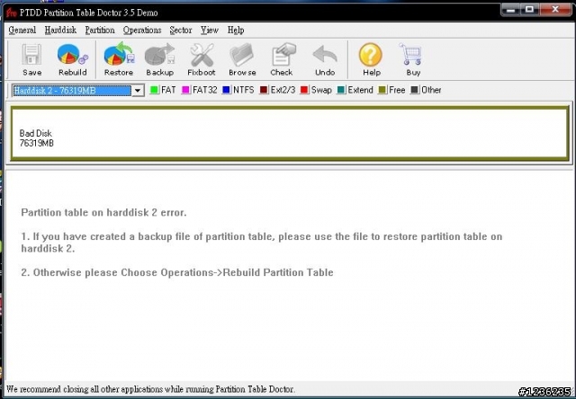This screenshot has width=576, height=399.
Task: Click the Undo arrow icon
Action: point(325,55)
